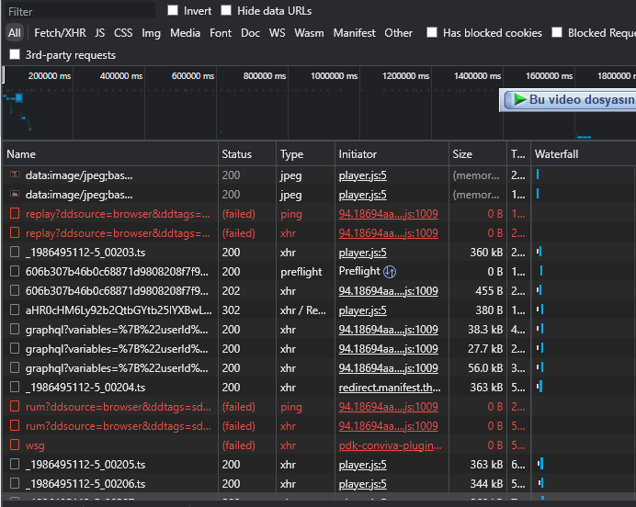This screenshot has width=636, height=507.
Task: Select the Fetch/XHR filter tab
Action: coord(60,33)
